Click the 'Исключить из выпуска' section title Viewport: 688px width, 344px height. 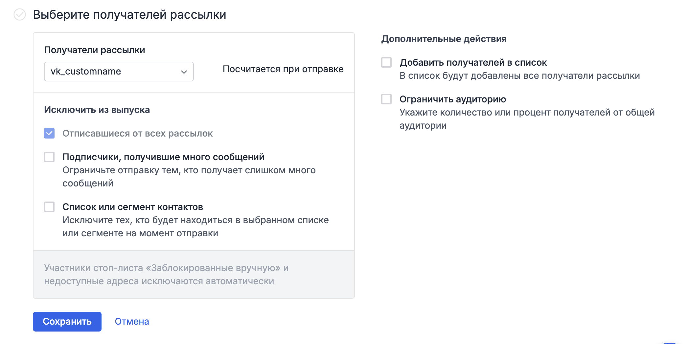[97, 110]
